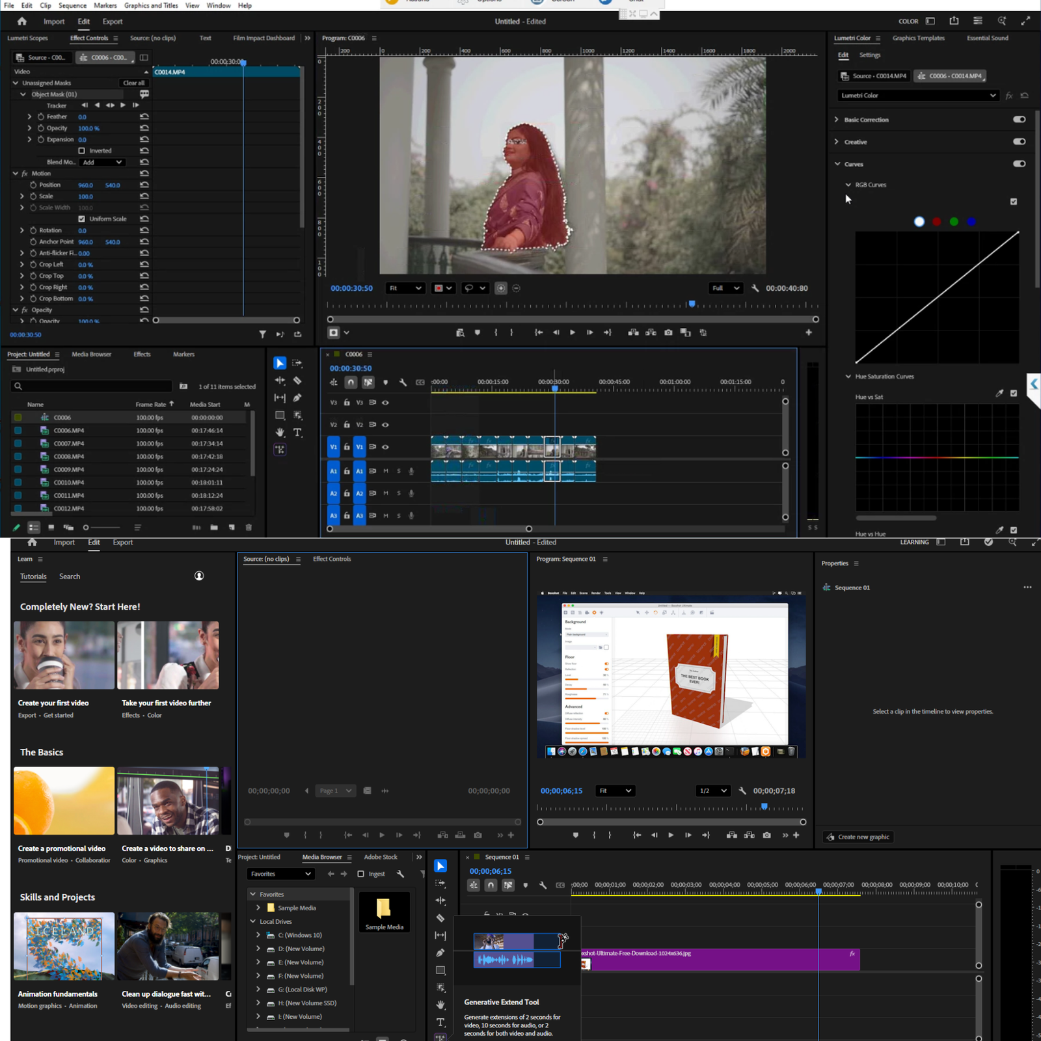Select the red channel dot in RGB Curves

936,221
